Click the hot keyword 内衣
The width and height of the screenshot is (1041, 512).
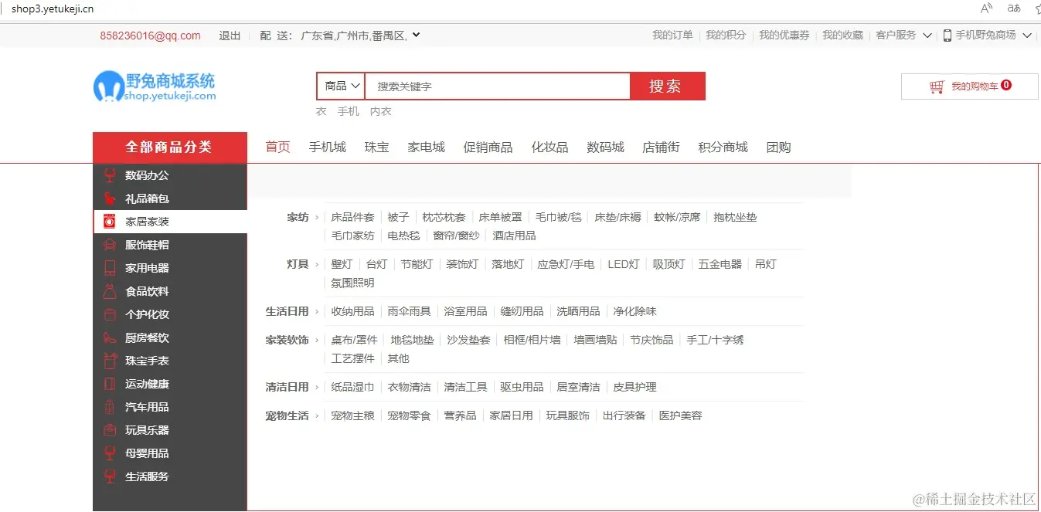click(381, 112)
